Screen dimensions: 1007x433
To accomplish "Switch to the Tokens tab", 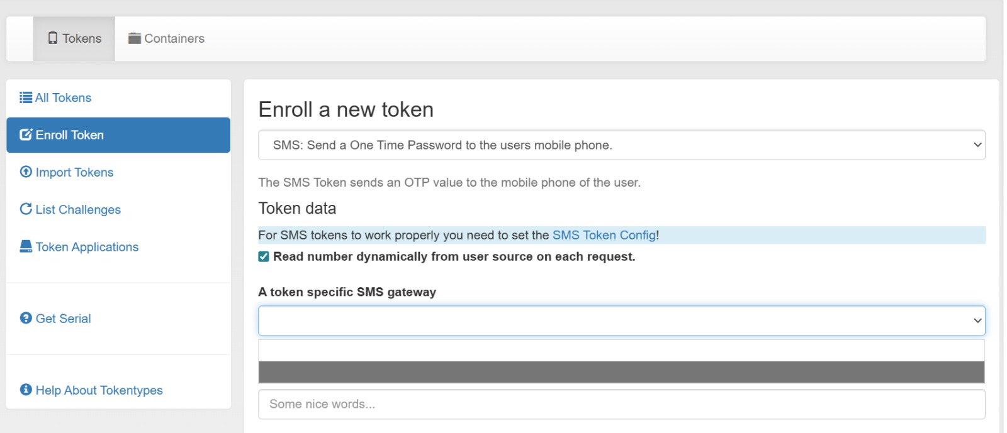I will (75, 38).
